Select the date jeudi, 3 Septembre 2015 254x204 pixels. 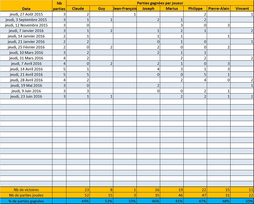pyautogui.click(x=26, y=20)
